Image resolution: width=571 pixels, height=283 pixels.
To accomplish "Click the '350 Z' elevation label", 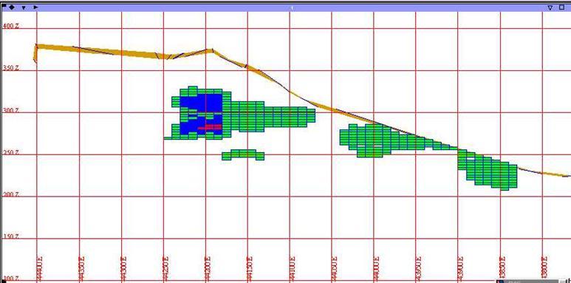I will tap(10, 68).
